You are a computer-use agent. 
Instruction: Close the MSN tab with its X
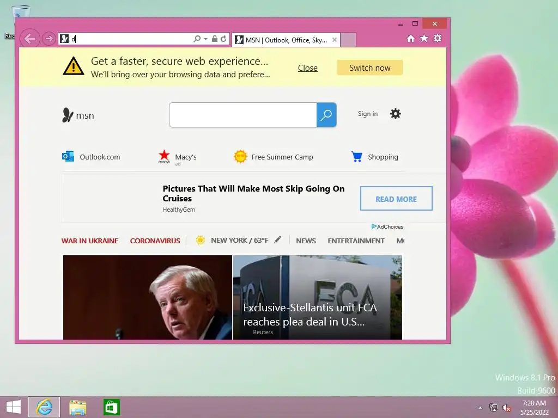(x=335, y=40)
